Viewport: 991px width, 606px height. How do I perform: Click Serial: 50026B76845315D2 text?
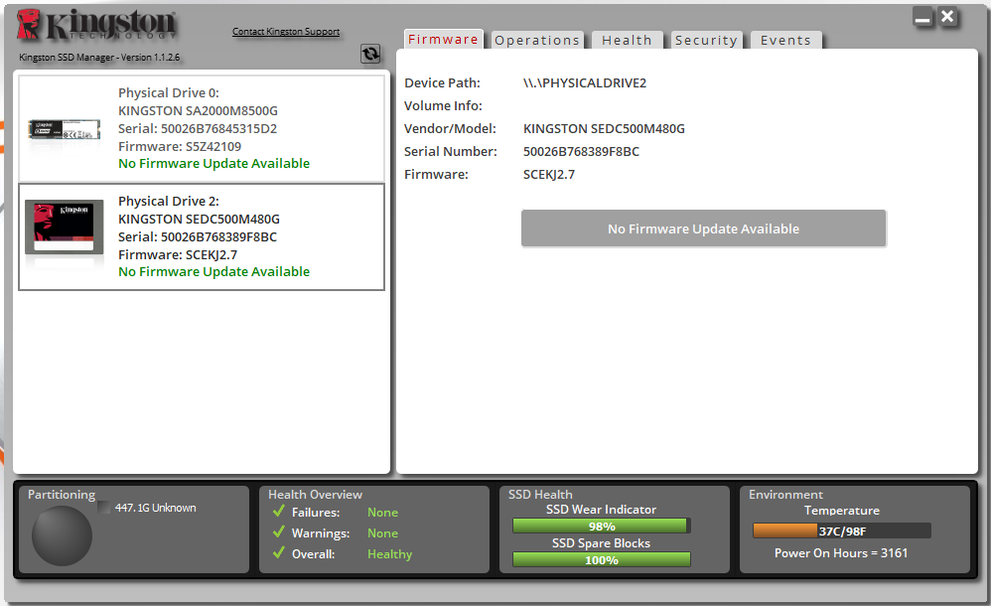click(x=198, y=128)
